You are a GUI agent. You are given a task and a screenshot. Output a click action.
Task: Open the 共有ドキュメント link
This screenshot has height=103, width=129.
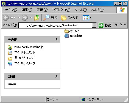(25, 58)
